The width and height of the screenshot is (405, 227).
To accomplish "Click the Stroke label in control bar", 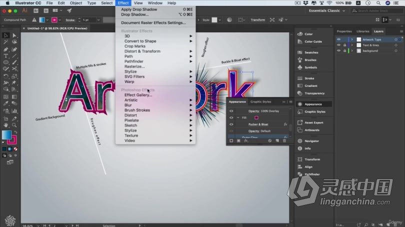I will click(x=70, y=20).
